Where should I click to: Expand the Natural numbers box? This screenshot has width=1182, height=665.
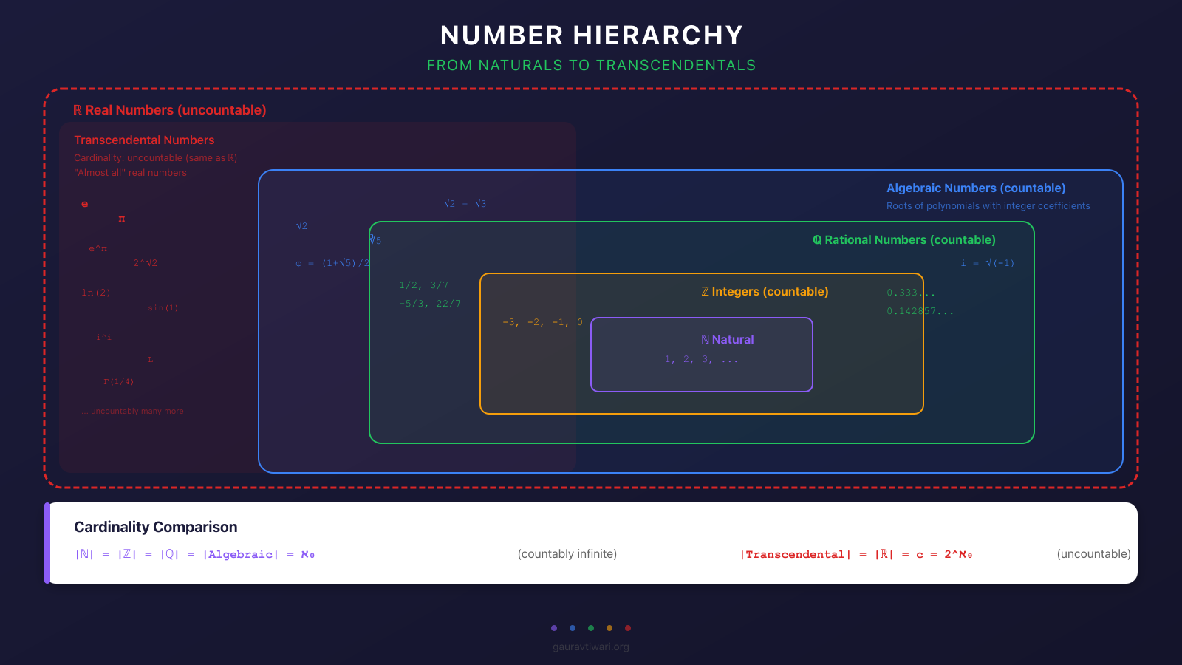click(x=702, y=355)
